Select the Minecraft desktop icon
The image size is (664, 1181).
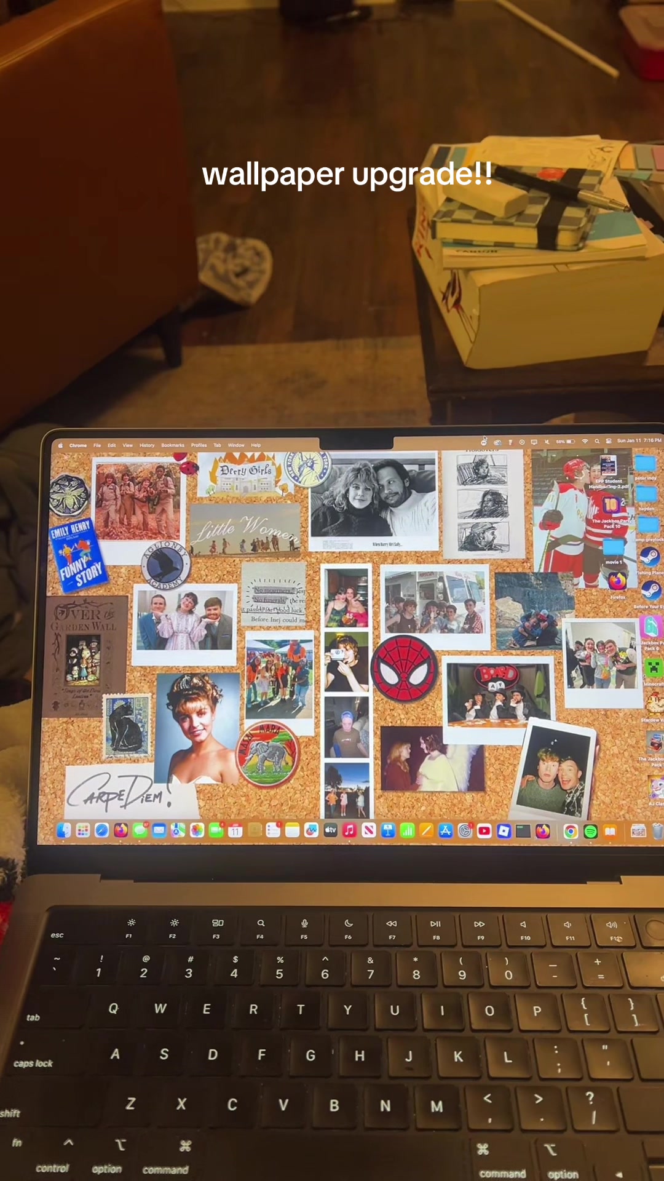click(x=653, y=672)
